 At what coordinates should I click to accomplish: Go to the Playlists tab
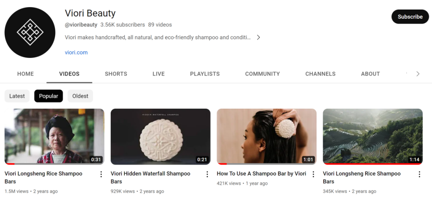coord(205,74)
